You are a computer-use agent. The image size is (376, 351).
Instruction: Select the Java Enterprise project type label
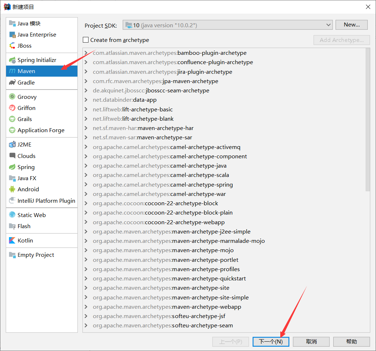(37, 34)
